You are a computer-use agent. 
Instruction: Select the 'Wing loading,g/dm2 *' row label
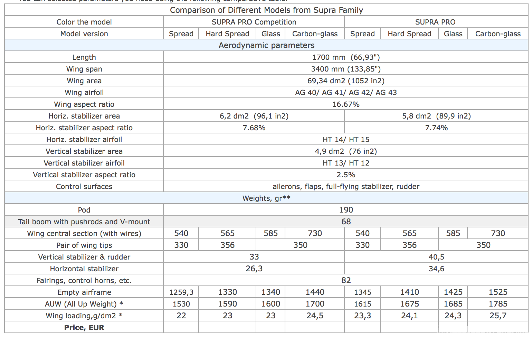(84, 316)
